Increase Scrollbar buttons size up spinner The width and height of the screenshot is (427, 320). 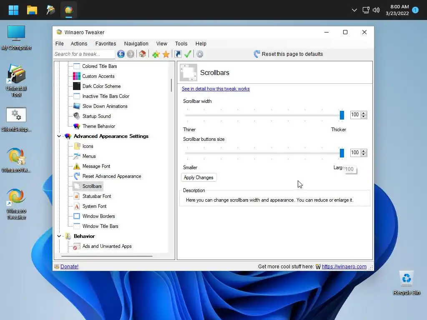point(364,151)
